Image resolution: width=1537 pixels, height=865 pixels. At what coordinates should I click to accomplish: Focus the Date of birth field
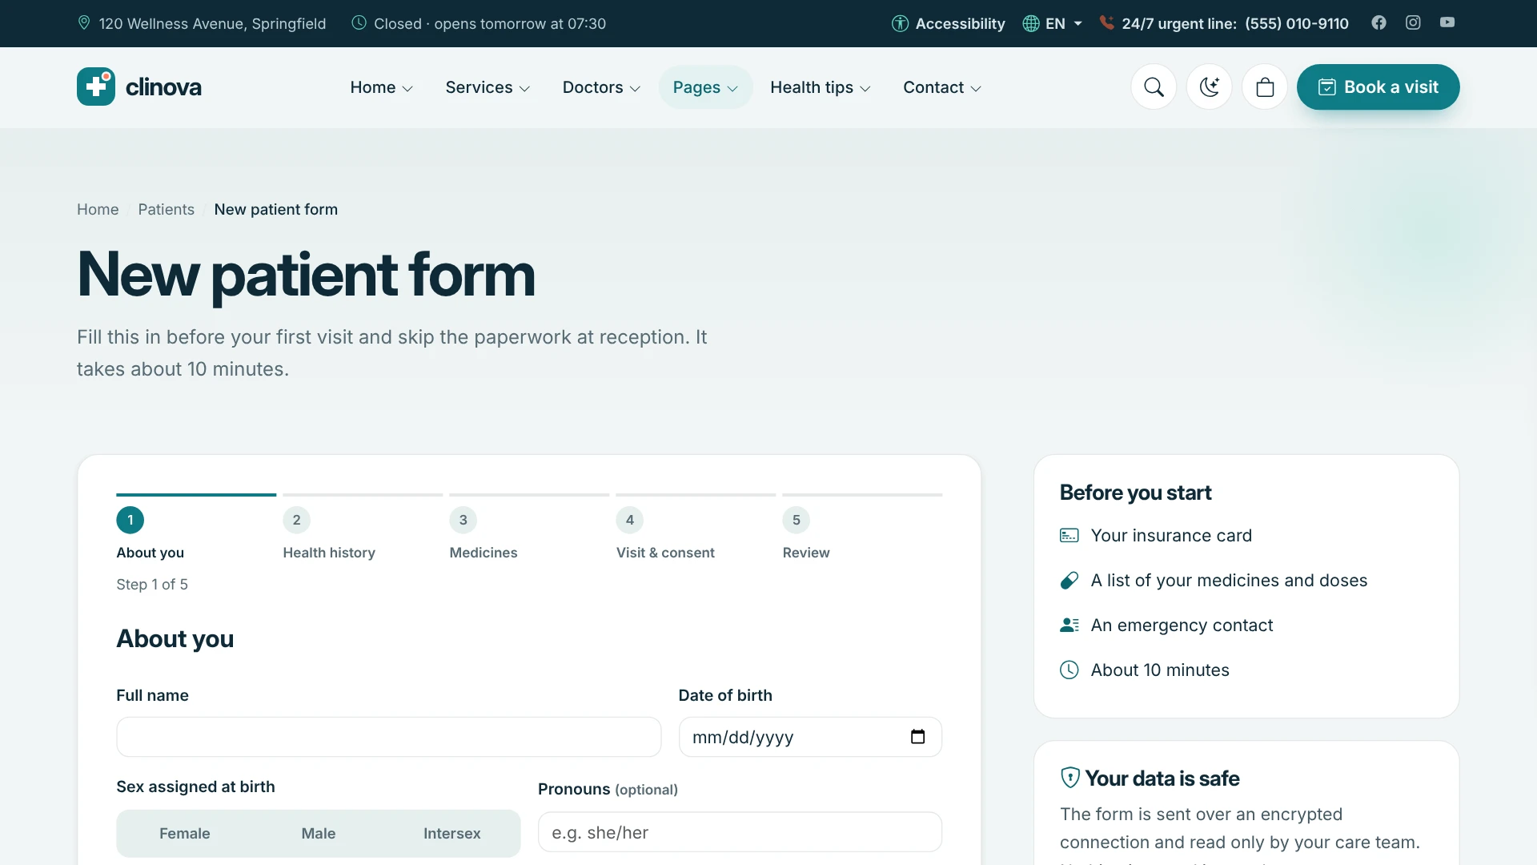[810, 737]
